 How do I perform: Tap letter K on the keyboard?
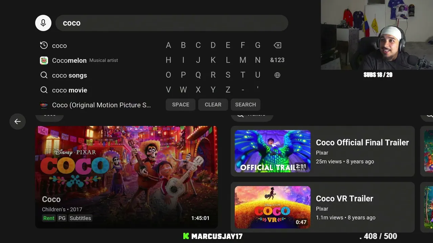213,60
